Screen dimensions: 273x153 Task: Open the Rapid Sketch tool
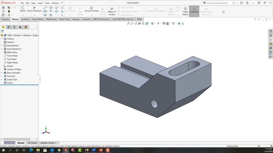coord(186,11)
